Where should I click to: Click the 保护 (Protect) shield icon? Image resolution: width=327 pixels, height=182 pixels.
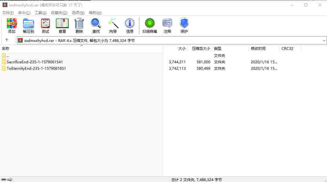click(184, 26)
